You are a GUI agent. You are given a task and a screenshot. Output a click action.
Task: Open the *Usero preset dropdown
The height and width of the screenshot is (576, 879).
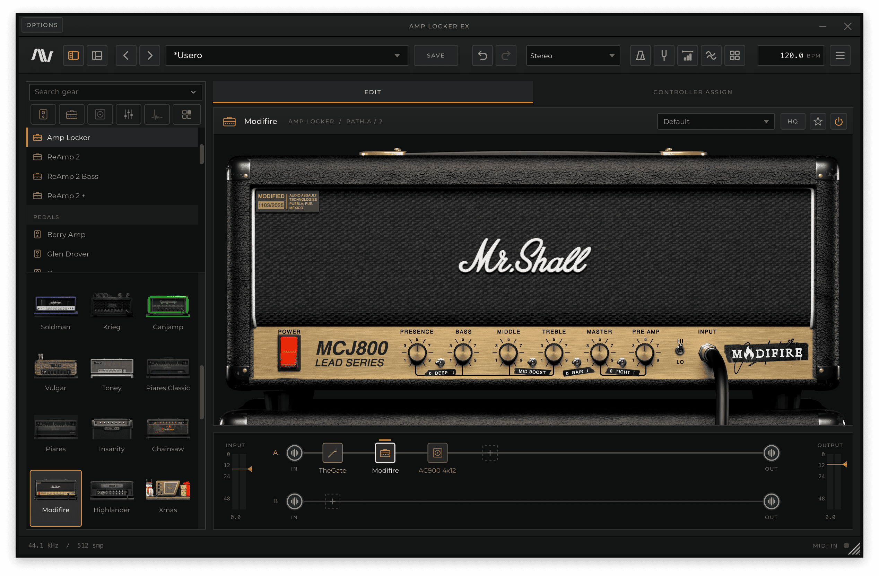[x=287, y=55]
